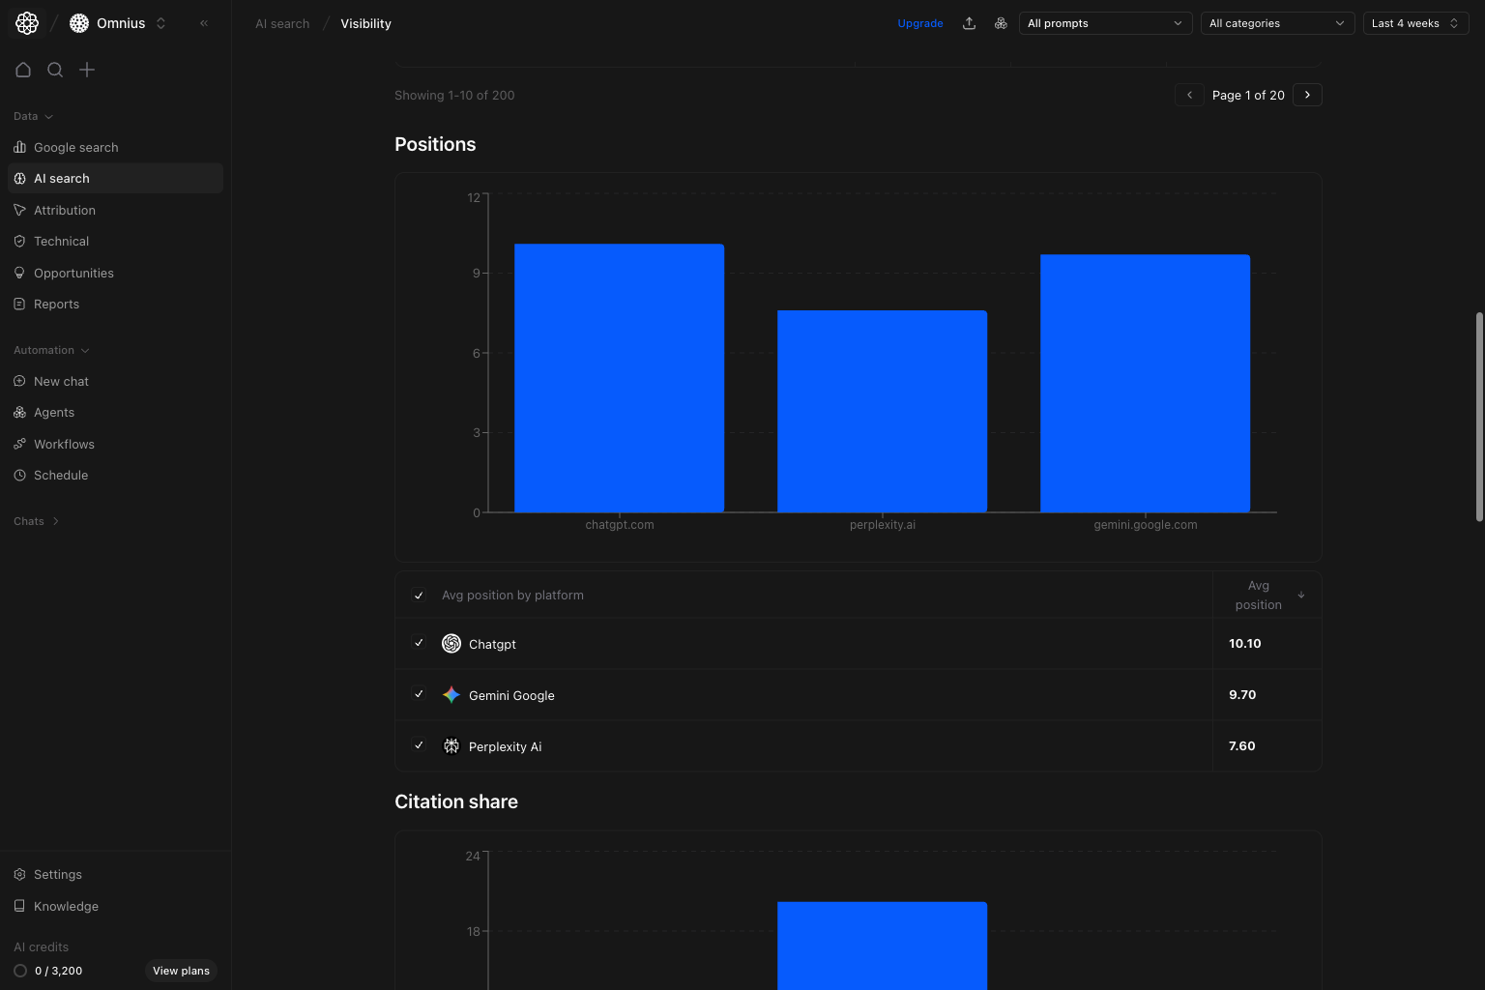Collapse the Data section
Screen dimensions: 1485x990
tap(32, 116)
